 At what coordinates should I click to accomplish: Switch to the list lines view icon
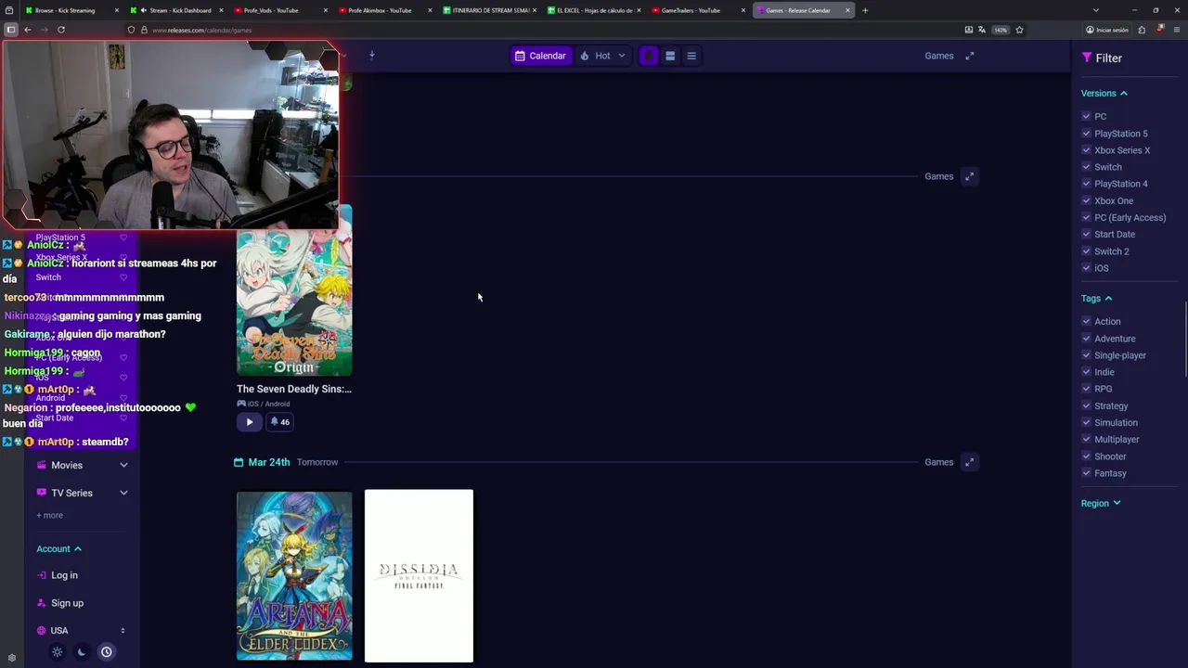(691, 56)
